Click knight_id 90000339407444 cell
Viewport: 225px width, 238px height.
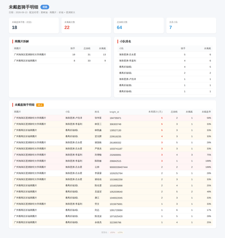tap(119, 167)
